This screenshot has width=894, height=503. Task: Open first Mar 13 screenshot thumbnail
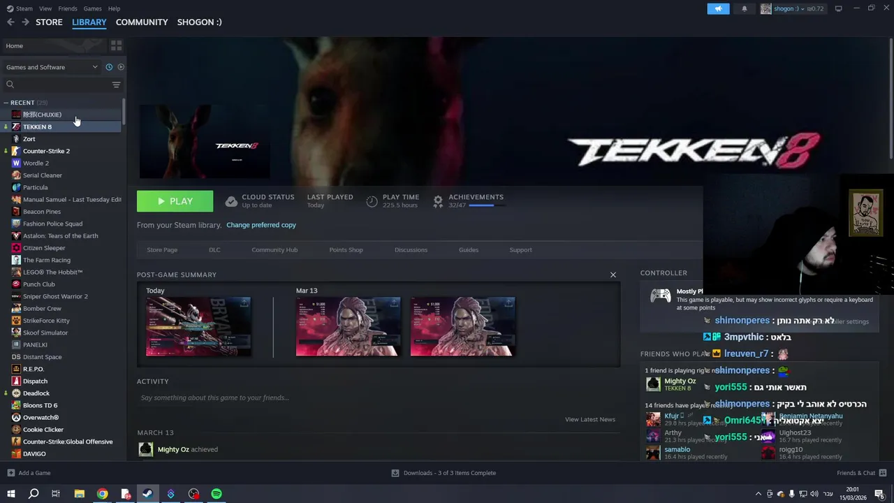coord(348,326)
